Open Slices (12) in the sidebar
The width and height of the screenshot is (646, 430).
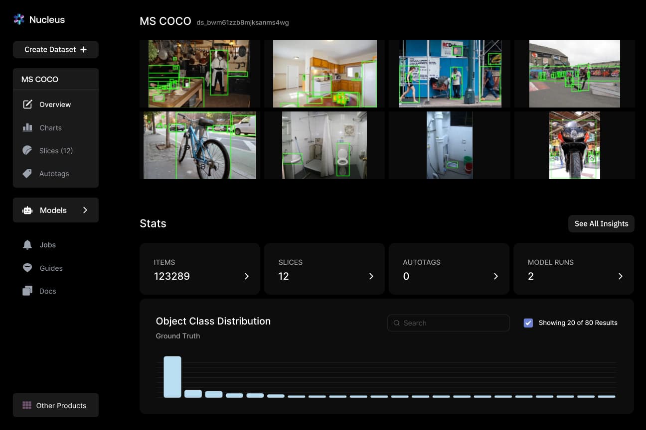coord(56,150)
